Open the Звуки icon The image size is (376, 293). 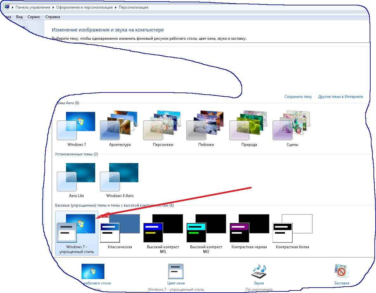pos(259,271)
